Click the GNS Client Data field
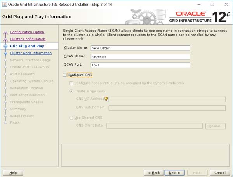This screenshot has width=233, height=177. (155, 126)
